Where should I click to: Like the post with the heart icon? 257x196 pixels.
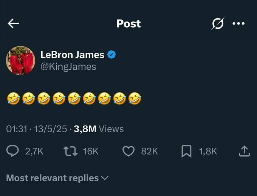coord(128,151)
